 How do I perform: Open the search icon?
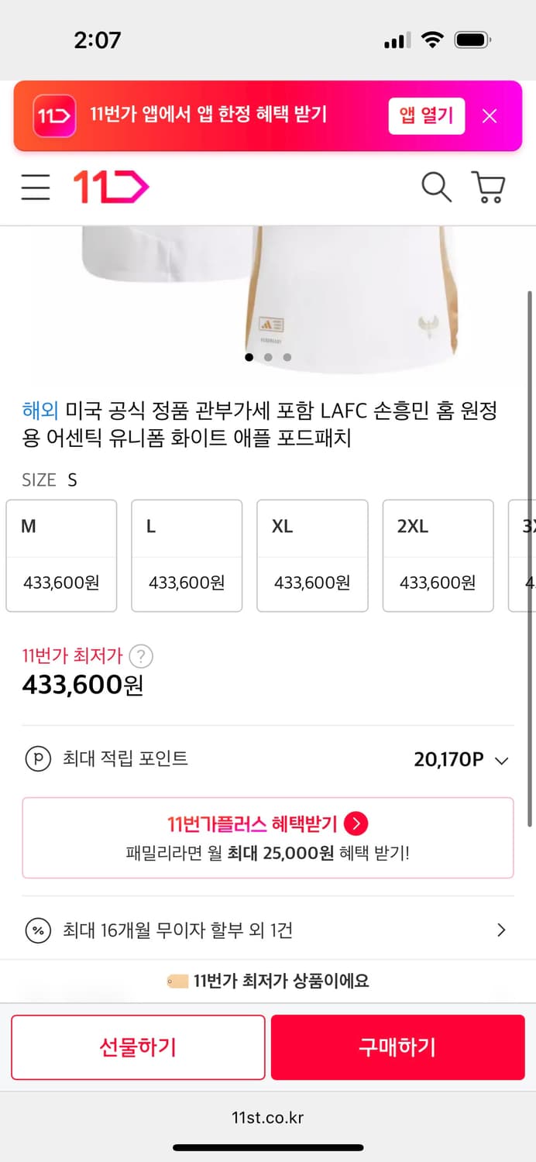point(436,187)
